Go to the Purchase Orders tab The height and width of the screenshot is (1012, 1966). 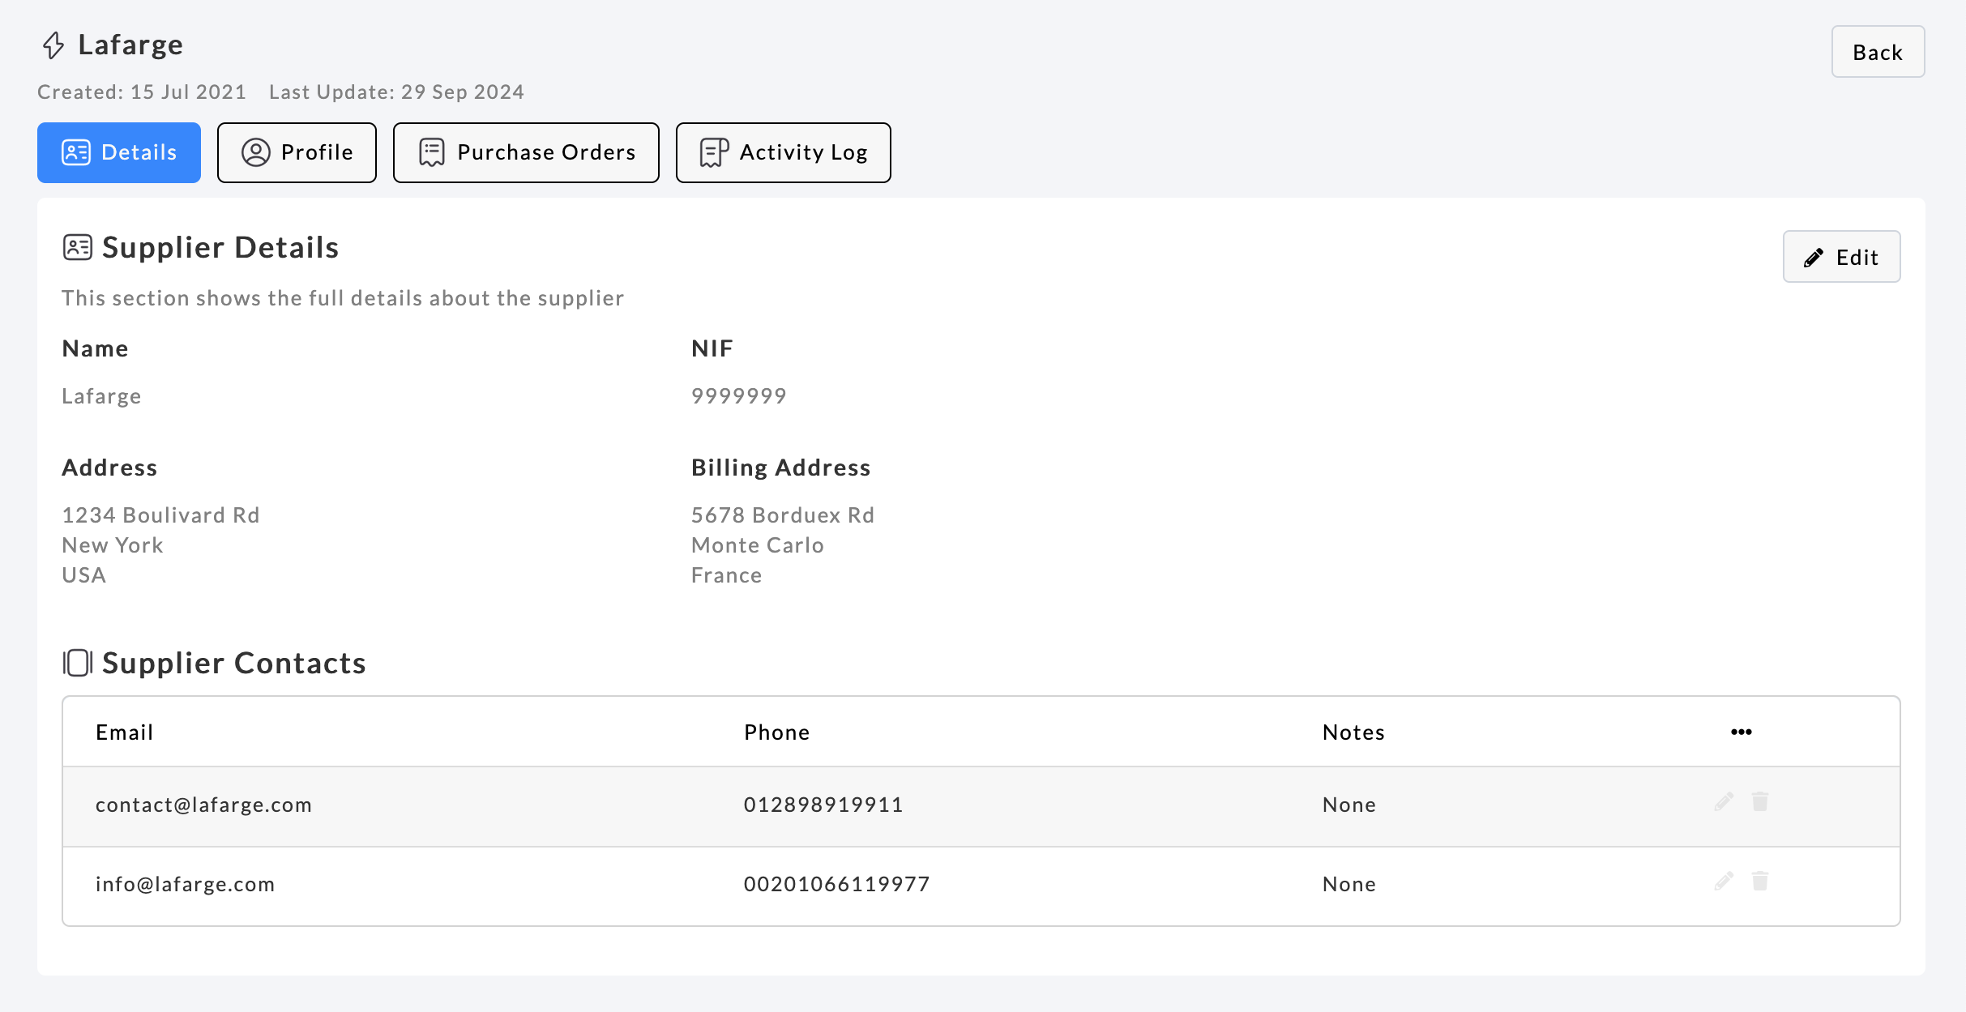[x=526, y=152]
